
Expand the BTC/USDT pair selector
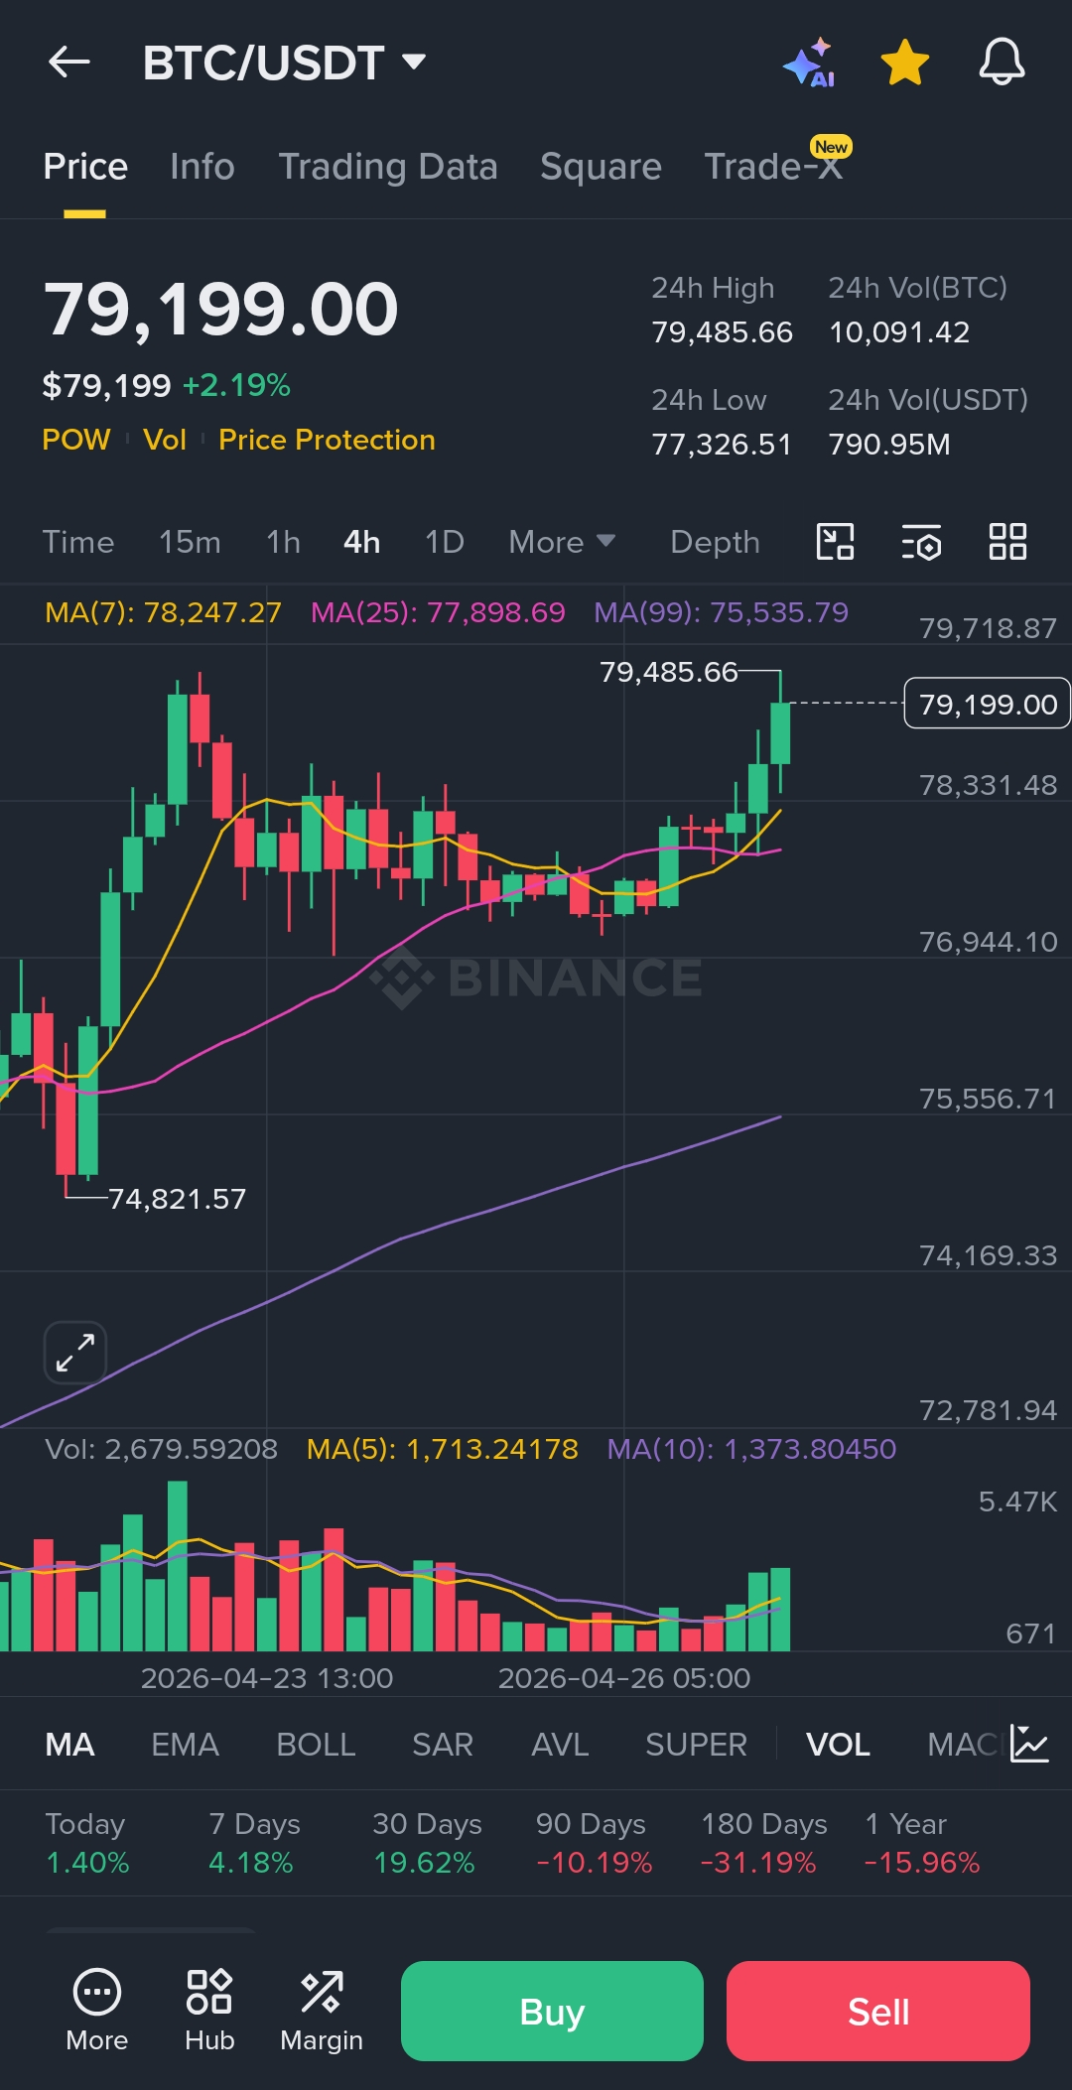tap(285, 63)
